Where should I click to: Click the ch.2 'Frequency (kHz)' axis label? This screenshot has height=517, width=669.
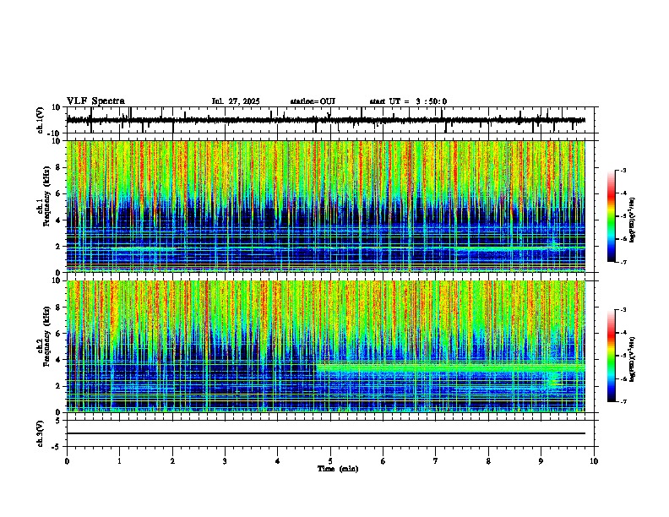(x=46, y=336)
